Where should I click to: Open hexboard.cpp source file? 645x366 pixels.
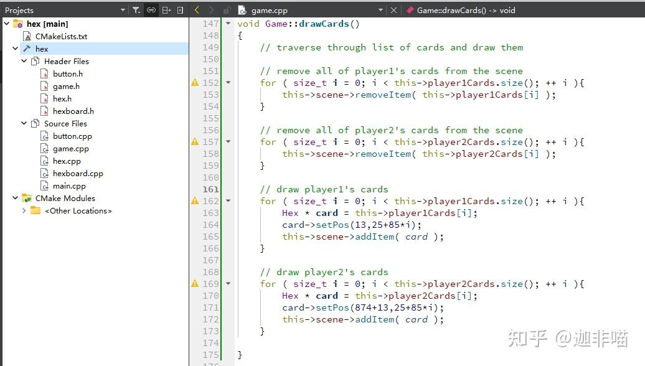tap(78, 173)
